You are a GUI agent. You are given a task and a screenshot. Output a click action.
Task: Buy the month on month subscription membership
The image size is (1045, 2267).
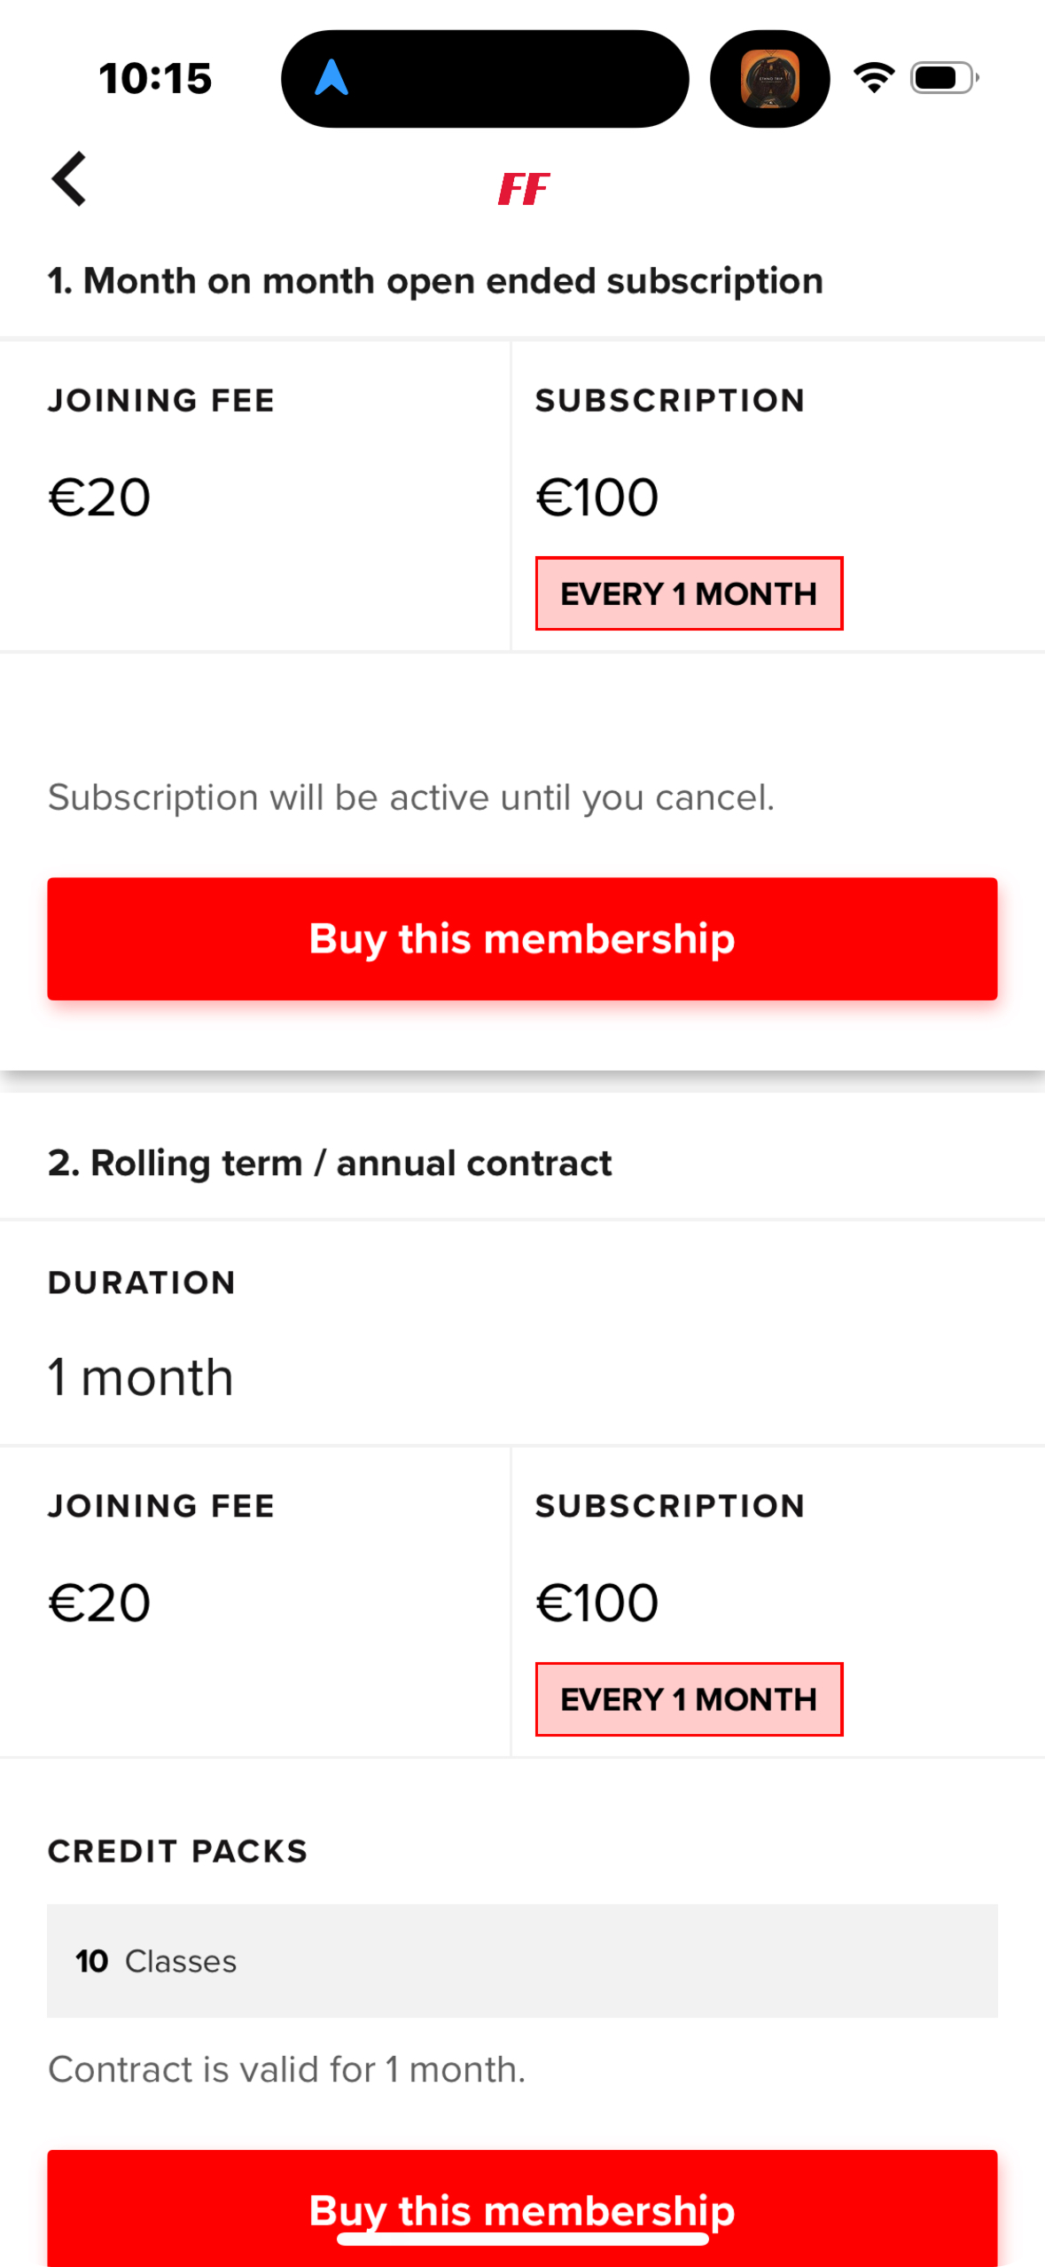(x=522, y=938)
